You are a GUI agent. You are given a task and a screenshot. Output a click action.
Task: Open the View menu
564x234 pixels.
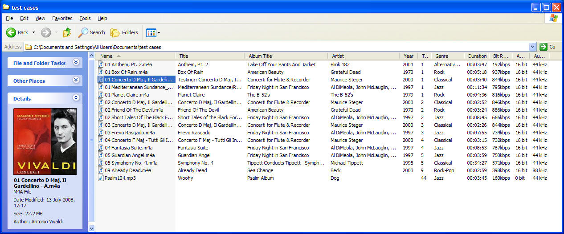coord(41,18)
